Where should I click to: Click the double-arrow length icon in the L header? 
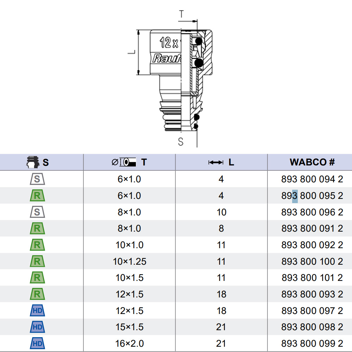[216, 162]
